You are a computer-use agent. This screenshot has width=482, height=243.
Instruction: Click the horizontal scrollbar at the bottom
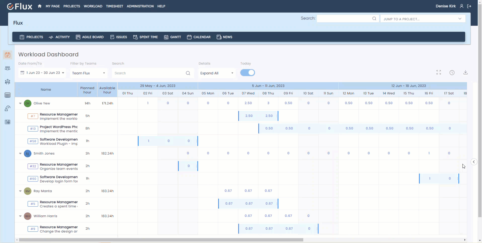pos(161,240)
